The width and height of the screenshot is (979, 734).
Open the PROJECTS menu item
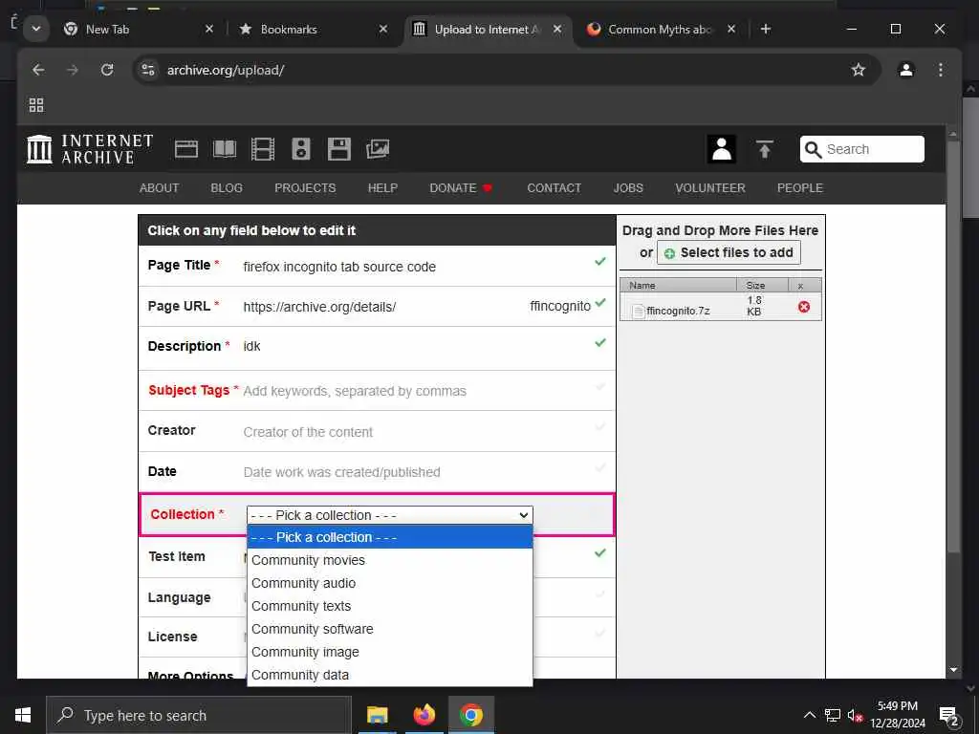(x=305, y=188)
